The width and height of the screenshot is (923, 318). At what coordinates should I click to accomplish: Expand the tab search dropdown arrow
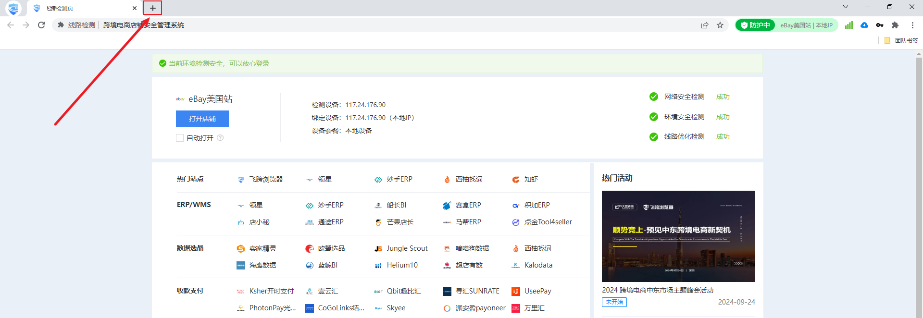845,7
